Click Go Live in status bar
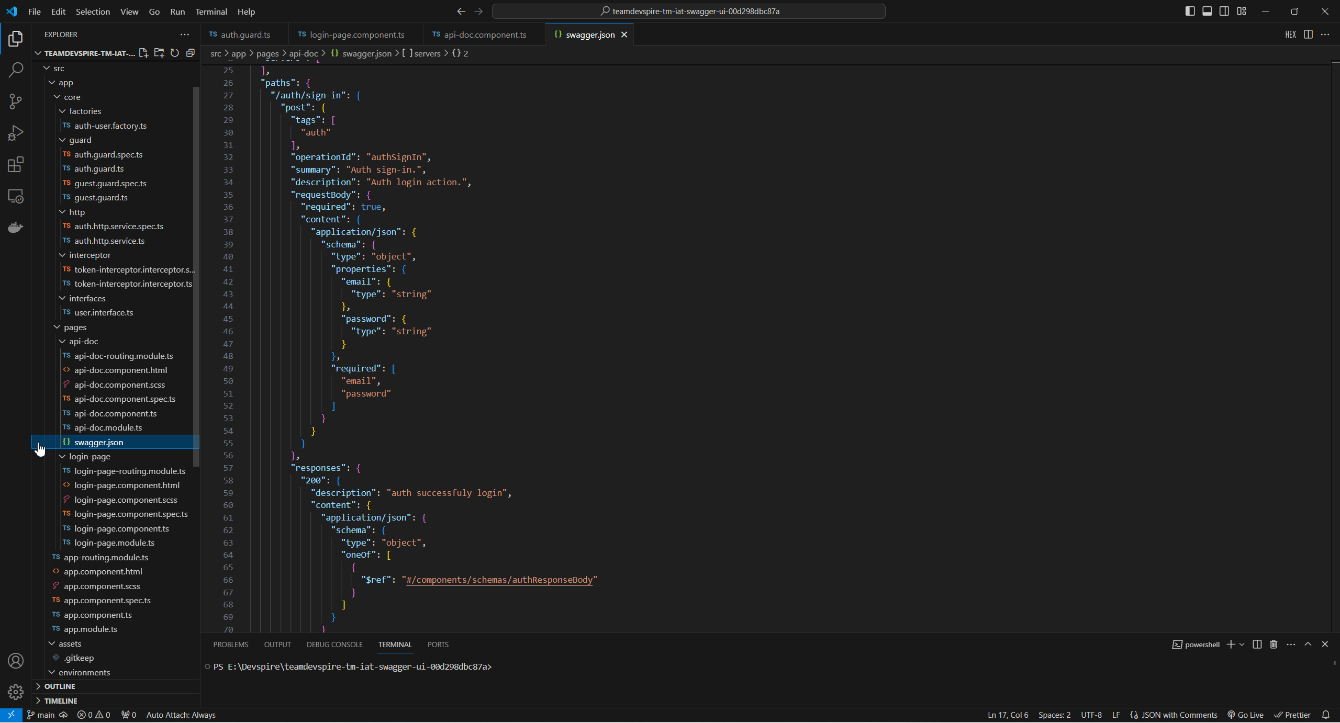 pos(1246,715)
